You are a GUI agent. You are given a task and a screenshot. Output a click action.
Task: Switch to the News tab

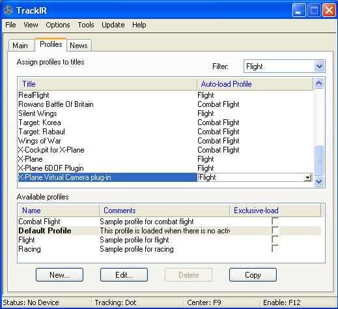coord(79,46)
